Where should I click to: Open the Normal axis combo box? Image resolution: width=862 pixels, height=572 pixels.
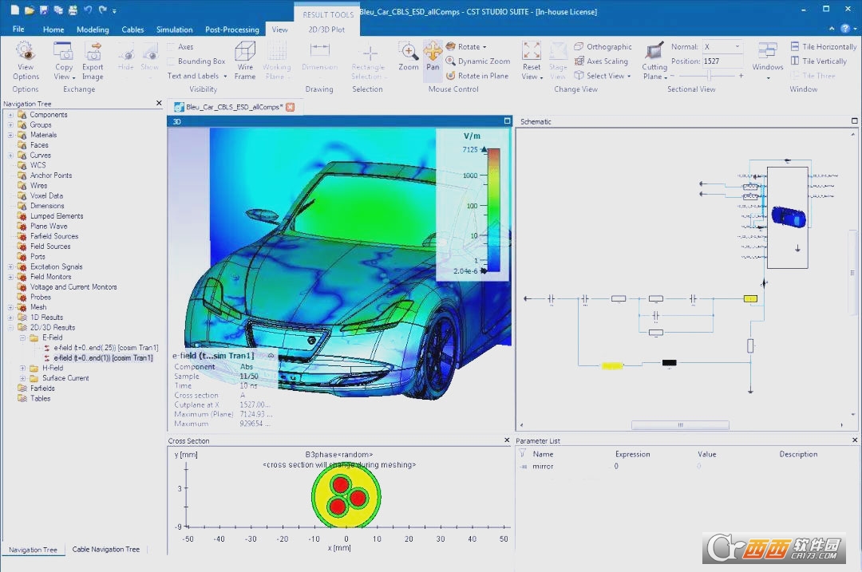pos(722,47)
